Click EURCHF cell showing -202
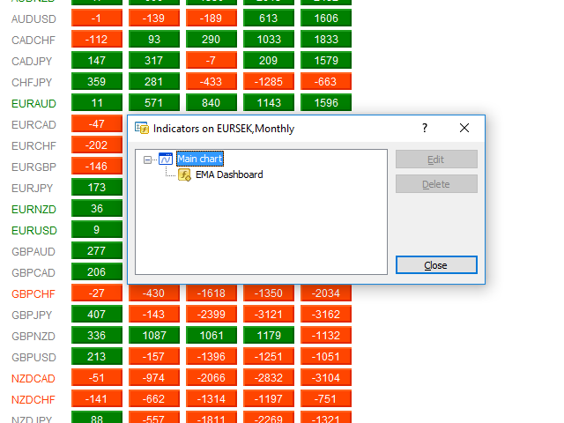The height and width of the screenshot is (423, 564). pyautogui.click(x=97, y=145)
